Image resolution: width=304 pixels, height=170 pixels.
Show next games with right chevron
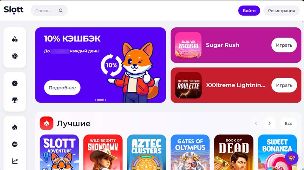click(x=269, y=123)
